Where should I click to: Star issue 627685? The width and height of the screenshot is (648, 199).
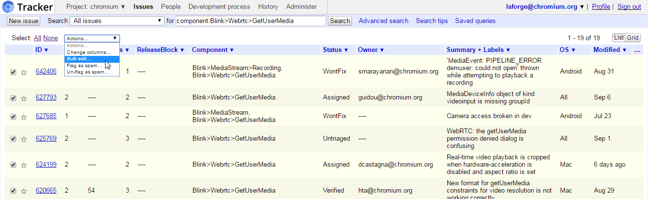(24, 117)
